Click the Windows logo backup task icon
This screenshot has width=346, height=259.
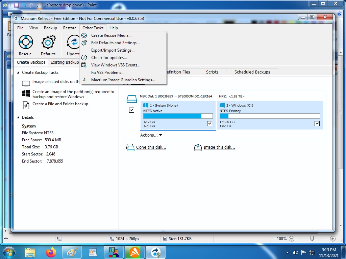[26, 93]
